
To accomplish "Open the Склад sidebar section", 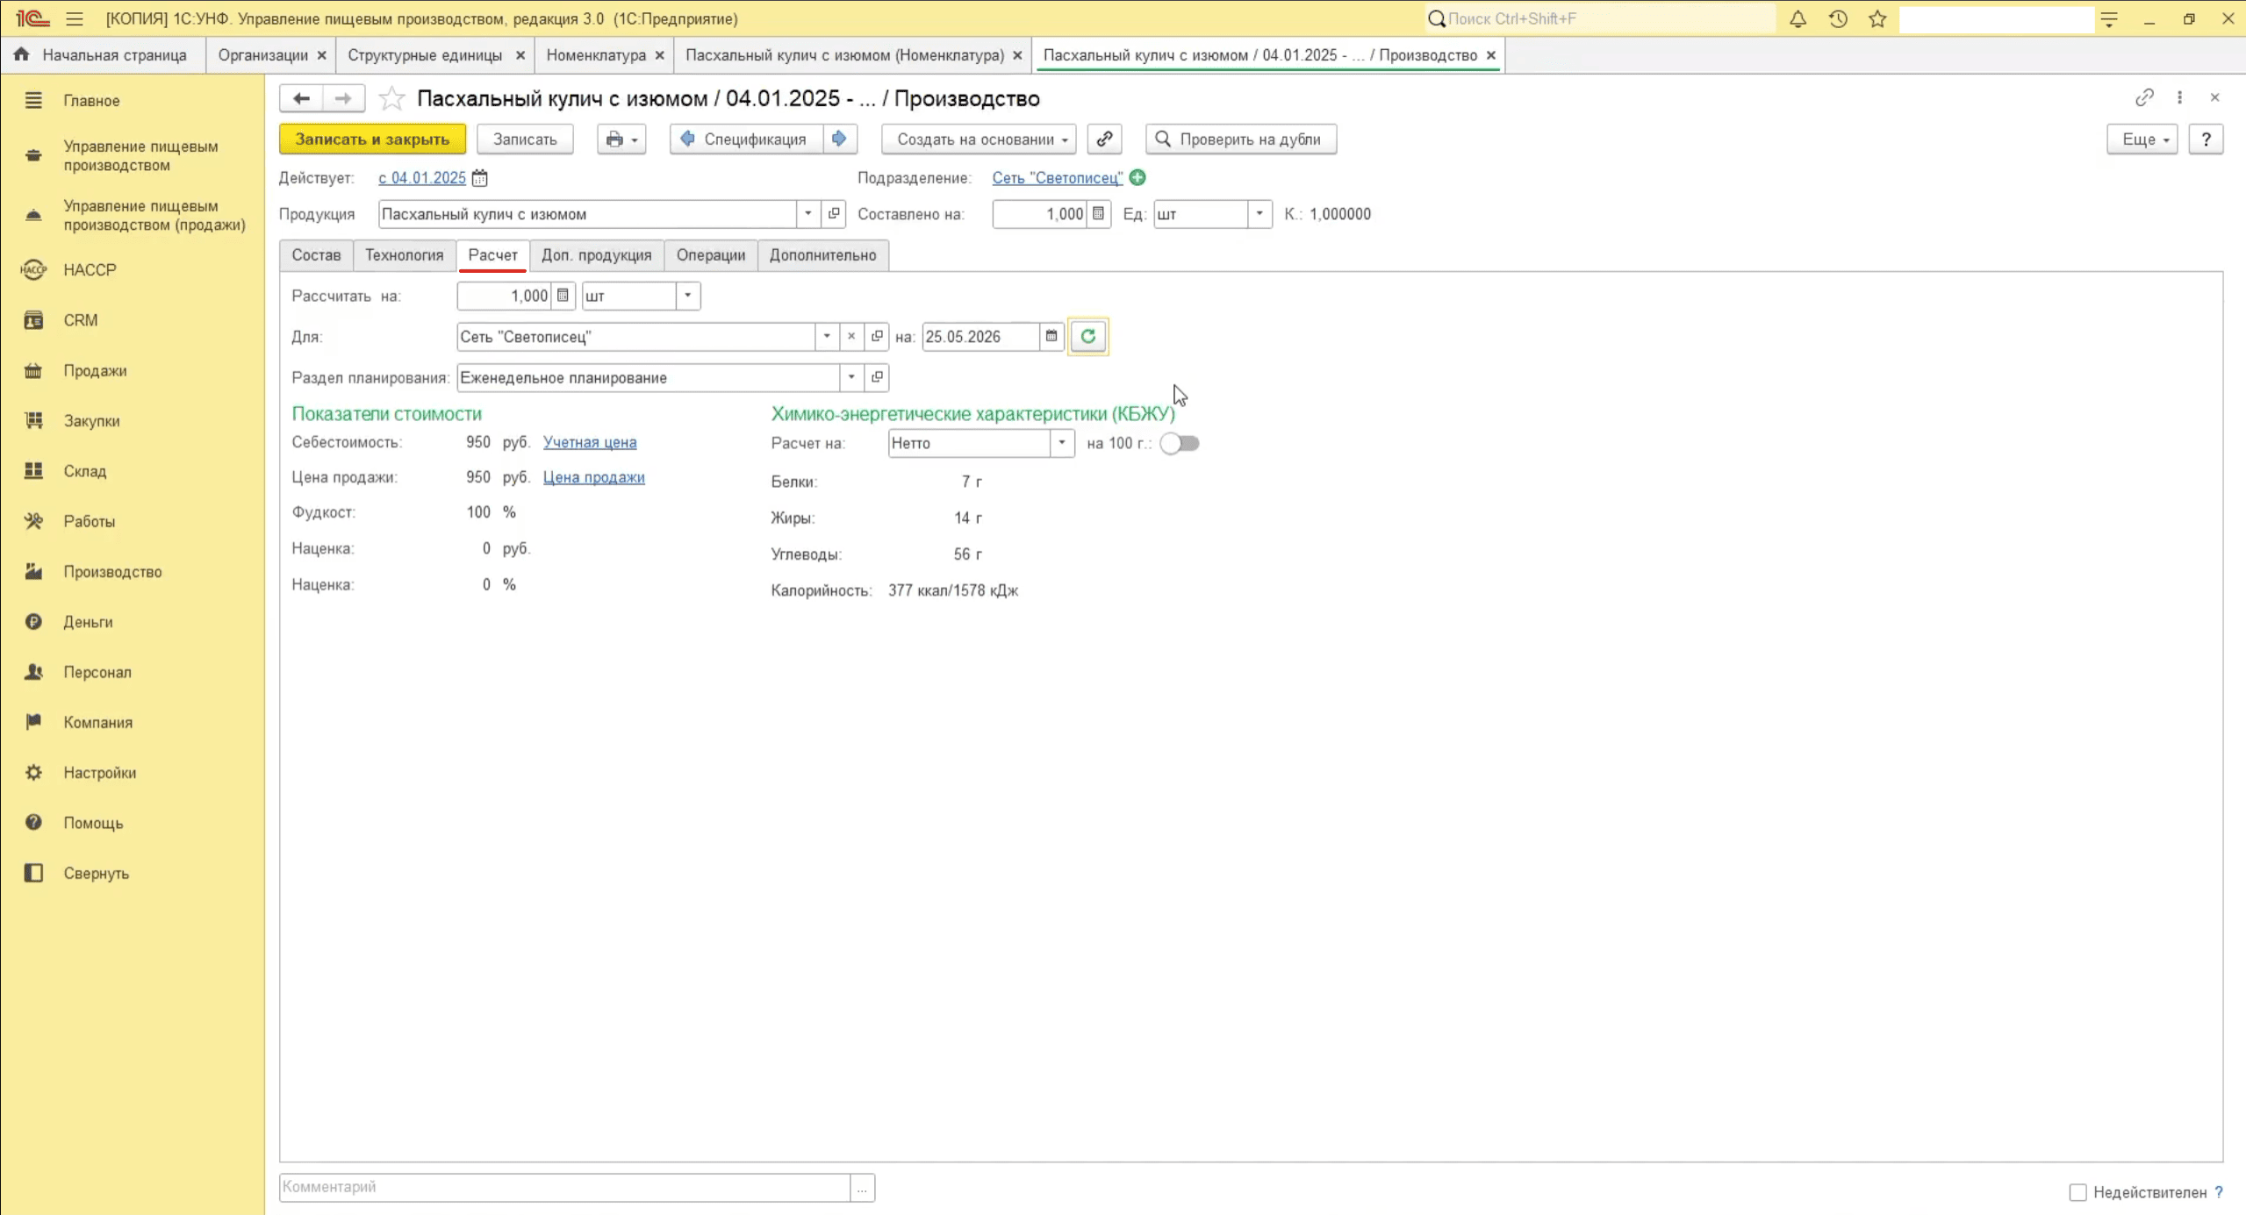I will click(x=85, y=471).
